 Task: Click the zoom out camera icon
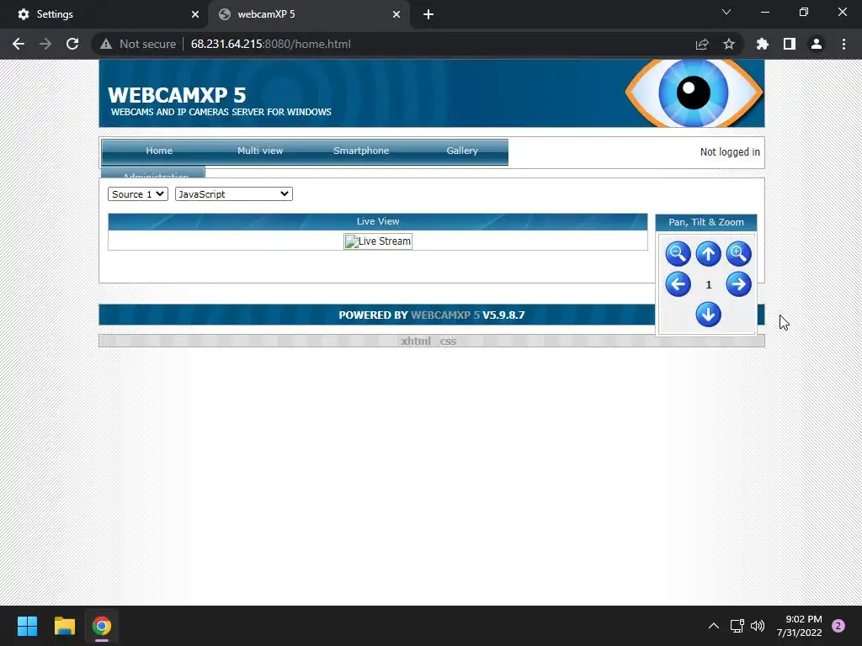coord(678,254)
